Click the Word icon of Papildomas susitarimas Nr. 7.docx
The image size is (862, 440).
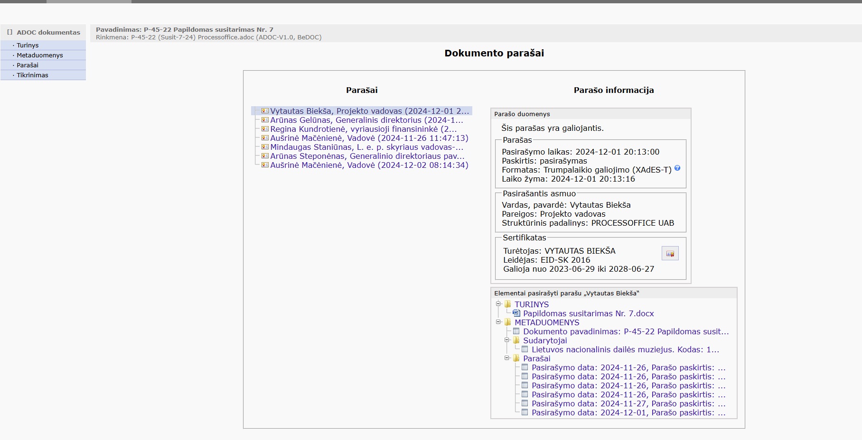[516, 313]
